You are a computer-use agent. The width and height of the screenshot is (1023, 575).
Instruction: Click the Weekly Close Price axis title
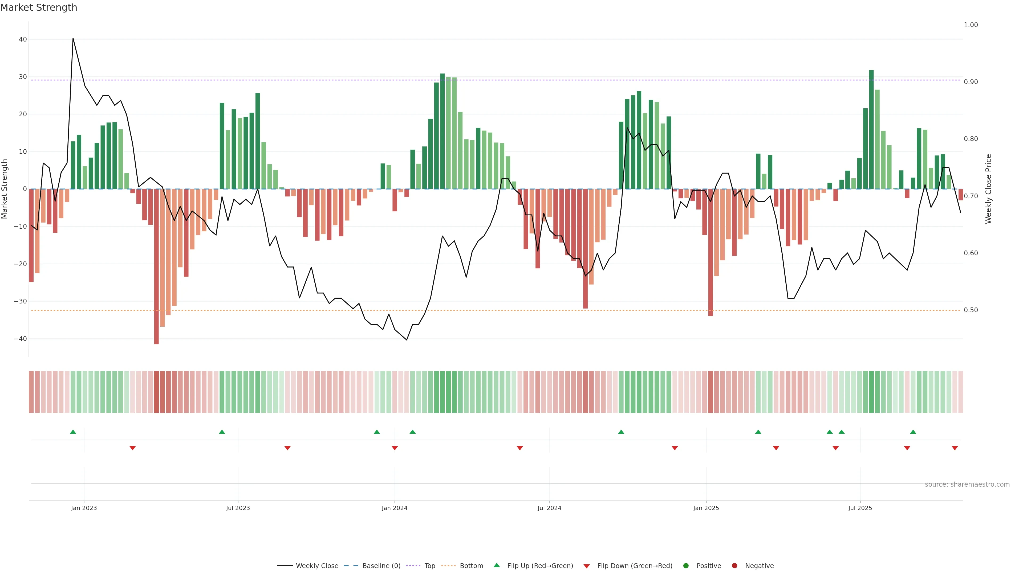(988, 189)
